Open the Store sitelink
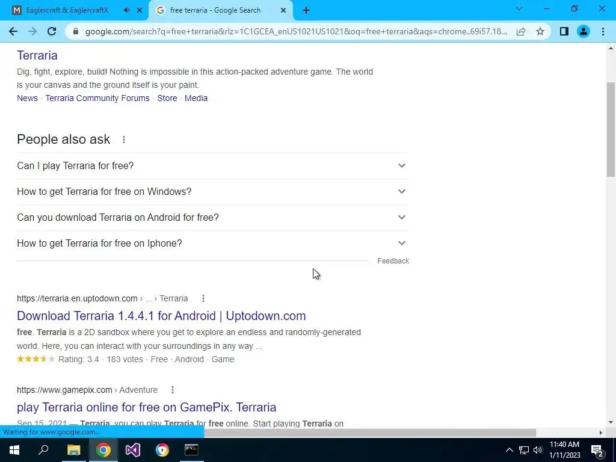This screenshot has height=462, width=616. tap(167, 98)
